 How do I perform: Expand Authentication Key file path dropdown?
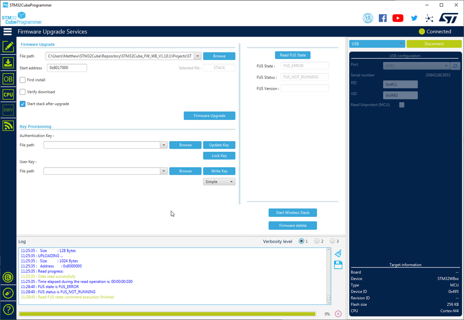click(164, 145)
